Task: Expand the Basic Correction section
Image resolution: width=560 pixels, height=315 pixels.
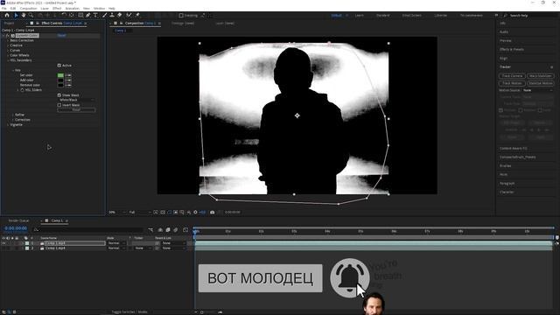Action: [x=8, y=41]
